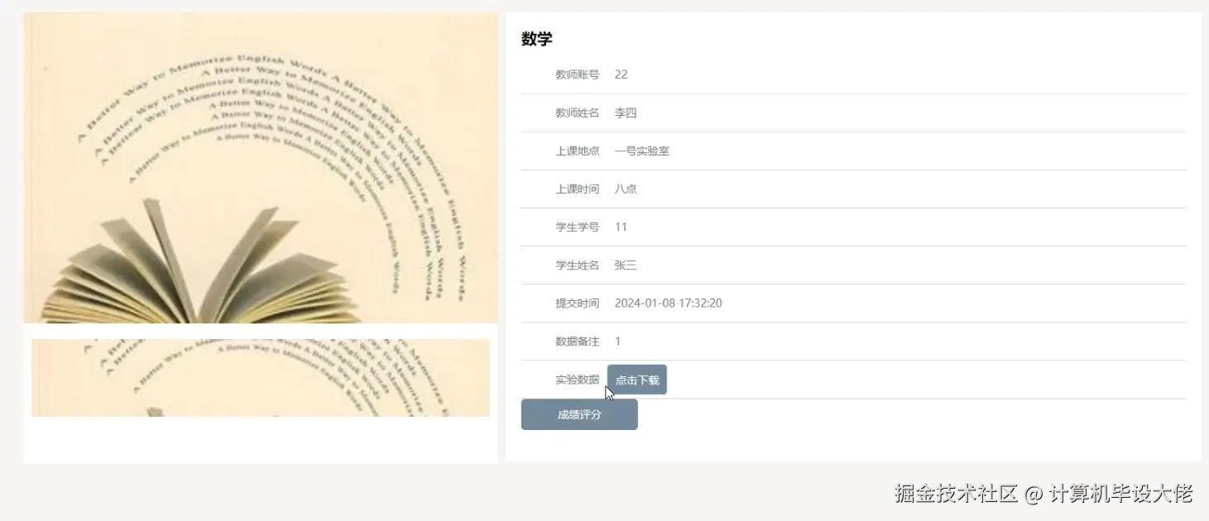The image size is (1209, 521).
Task: Click the 点击下载 download button
Action: coord(636,379)
